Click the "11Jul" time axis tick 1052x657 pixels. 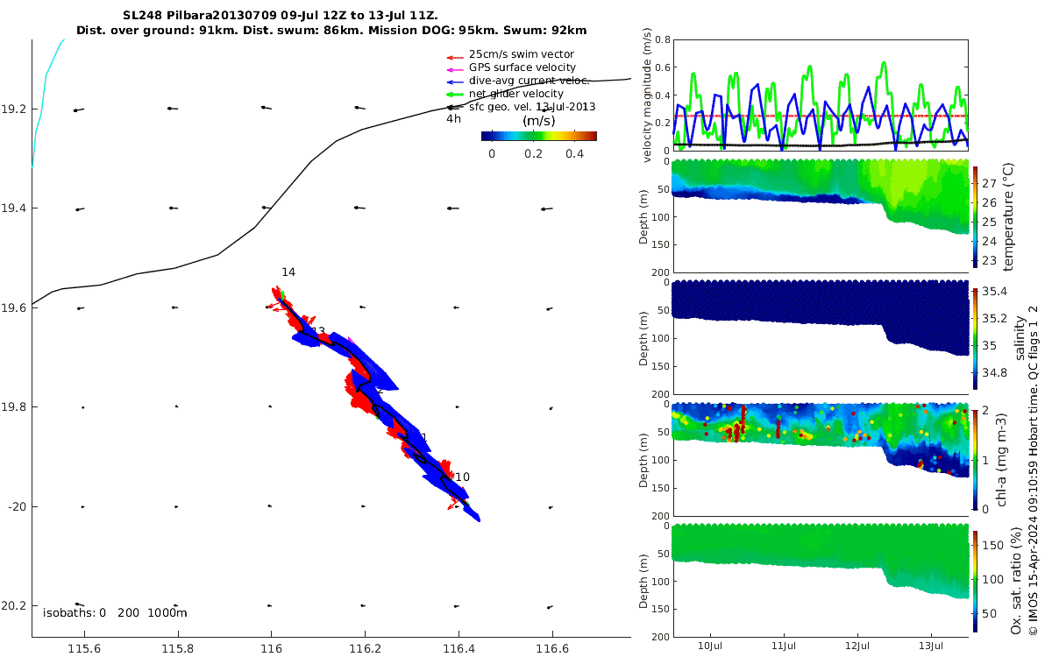click(784, 646)
